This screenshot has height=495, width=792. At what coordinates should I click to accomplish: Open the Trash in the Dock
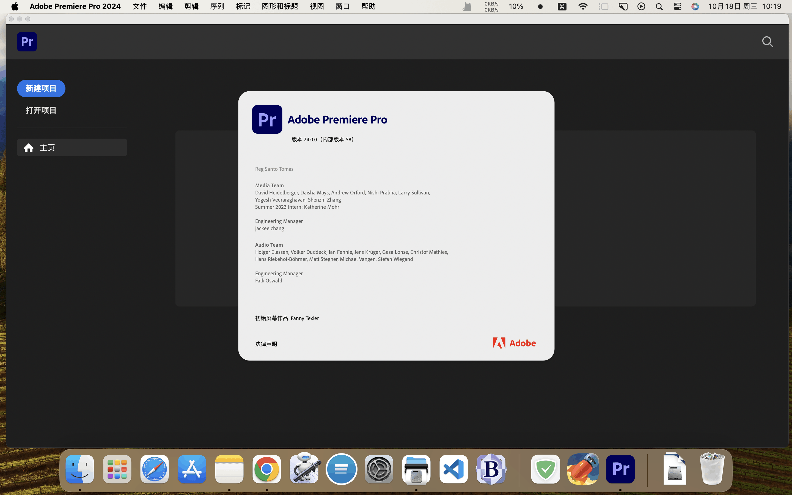click(712, 469)
